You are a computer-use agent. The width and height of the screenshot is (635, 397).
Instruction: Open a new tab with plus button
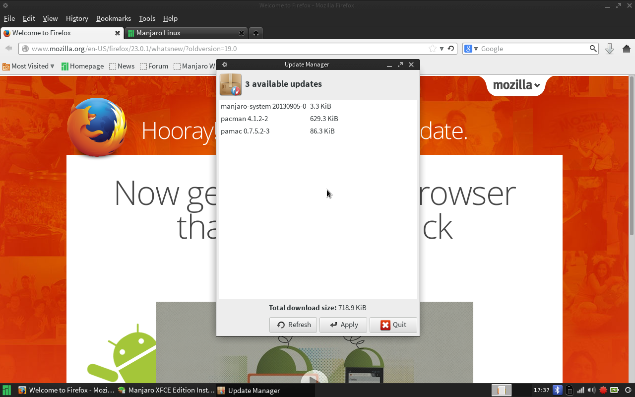tap(255, 33)
